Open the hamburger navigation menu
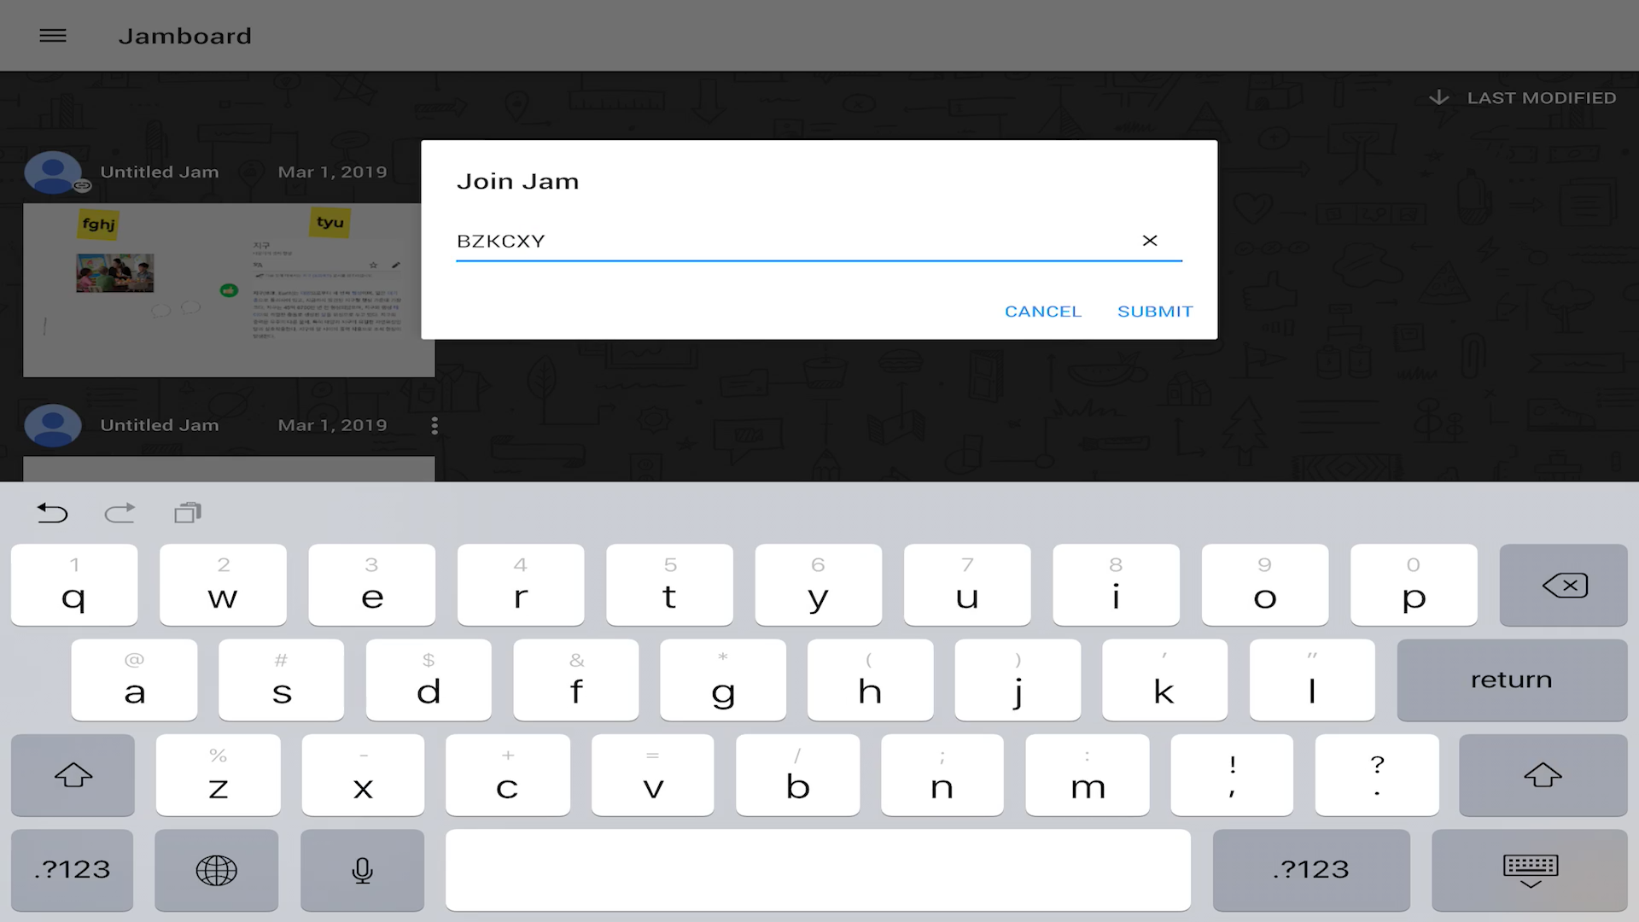The image size is (1639, 922). pyautogui.click(x=53, y=36)
